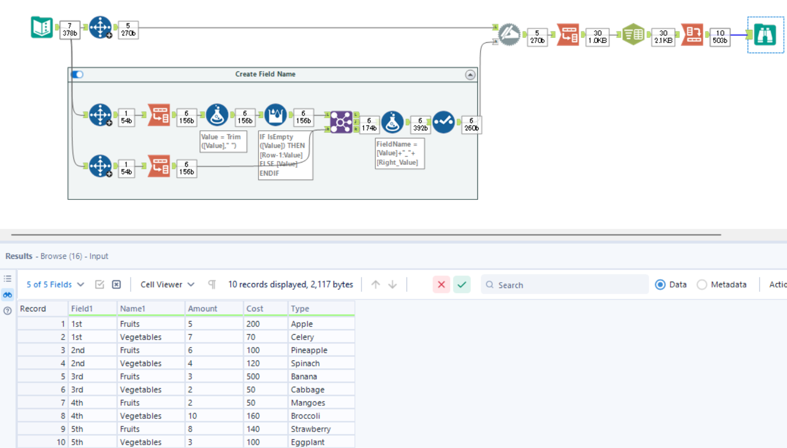The image size is (787, 448).
Task: Select the Dynamic Rename gear tool
Action: pyautogui.click(x=509, y=34)
